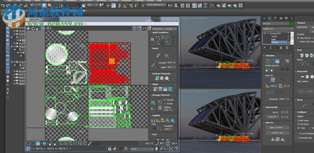Open the CheckerPattern texture dropdown

164,29
